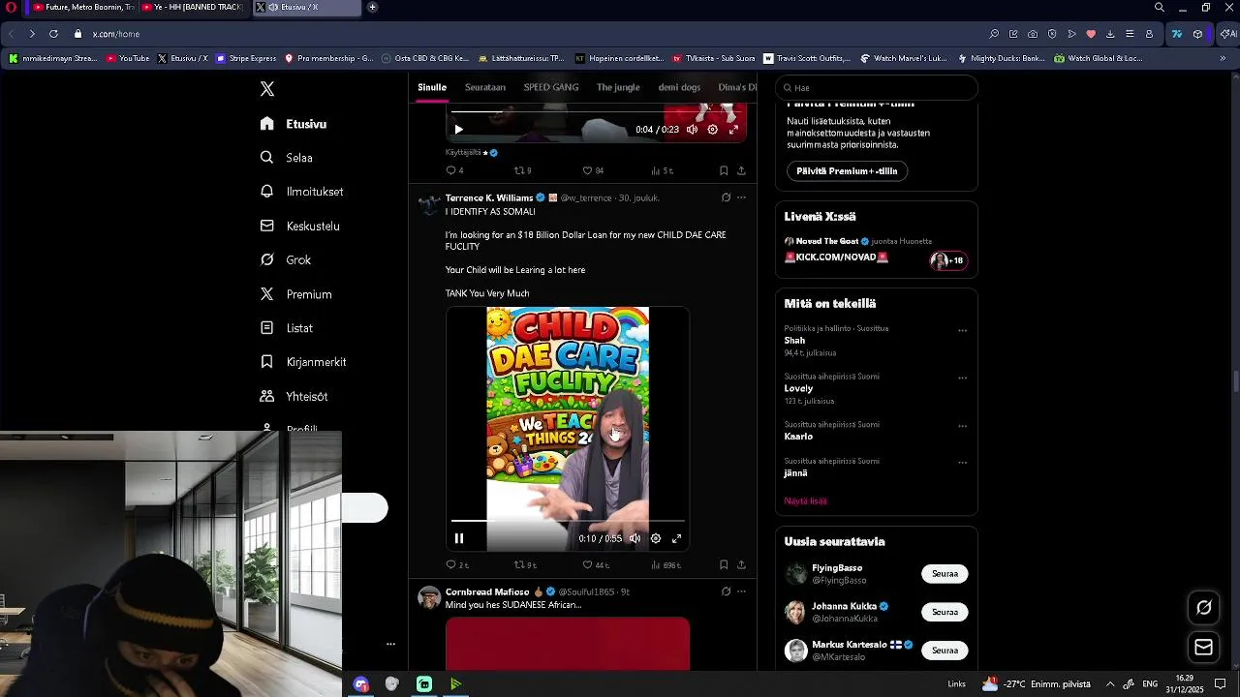Expand hidden bookmarks chevron
Viewport: 1240px width, 697px height.
coord(1223,58)
